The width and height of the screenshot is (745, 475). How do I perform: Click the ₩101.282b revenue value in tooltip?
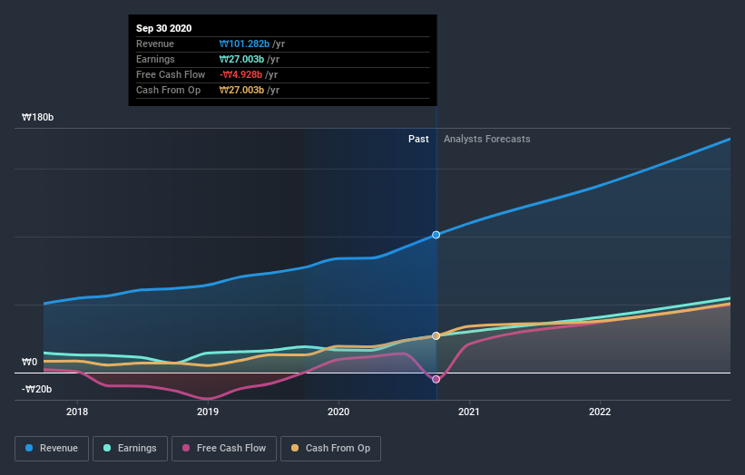244,44
